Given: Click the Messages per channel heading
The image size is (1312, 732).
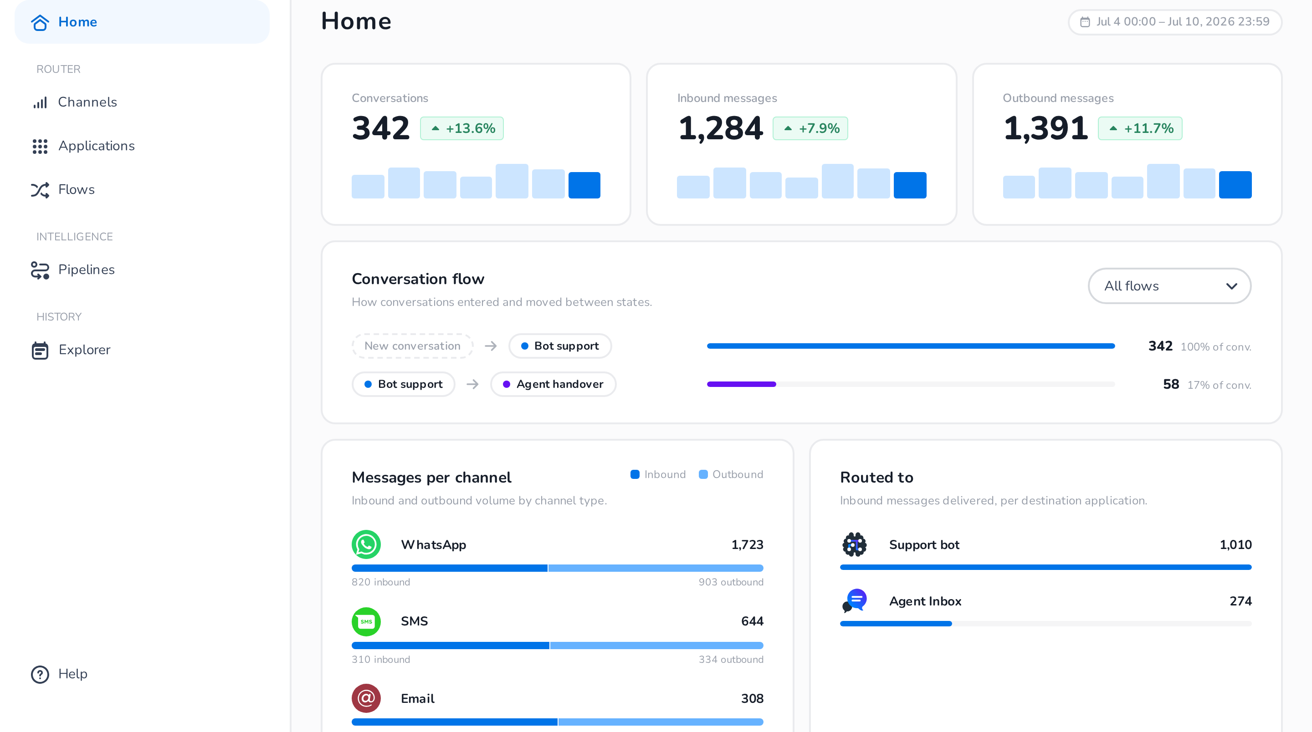Looking at the screenshot, I should tap(431, 478).
